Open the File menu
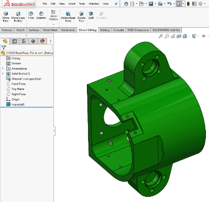This screenshot has width=209, height=202. [45, 4]
